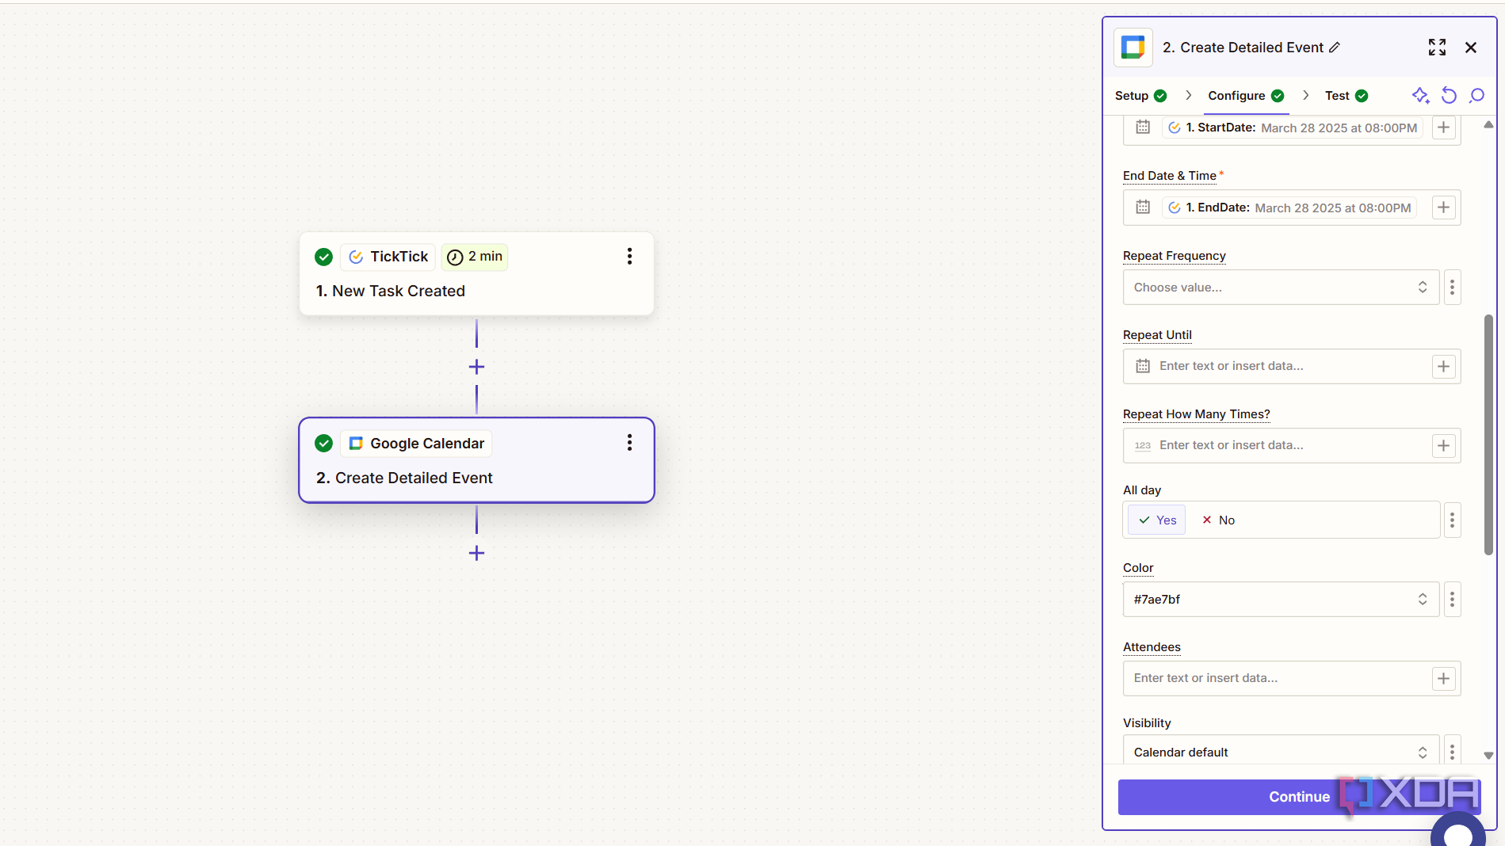Open TickTick step three-dot menu

pos(630,256)
